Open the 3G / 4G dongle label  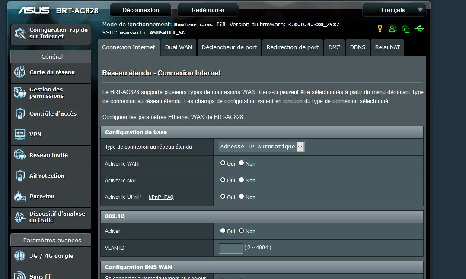pyautogui.click(x=51, y=256)
